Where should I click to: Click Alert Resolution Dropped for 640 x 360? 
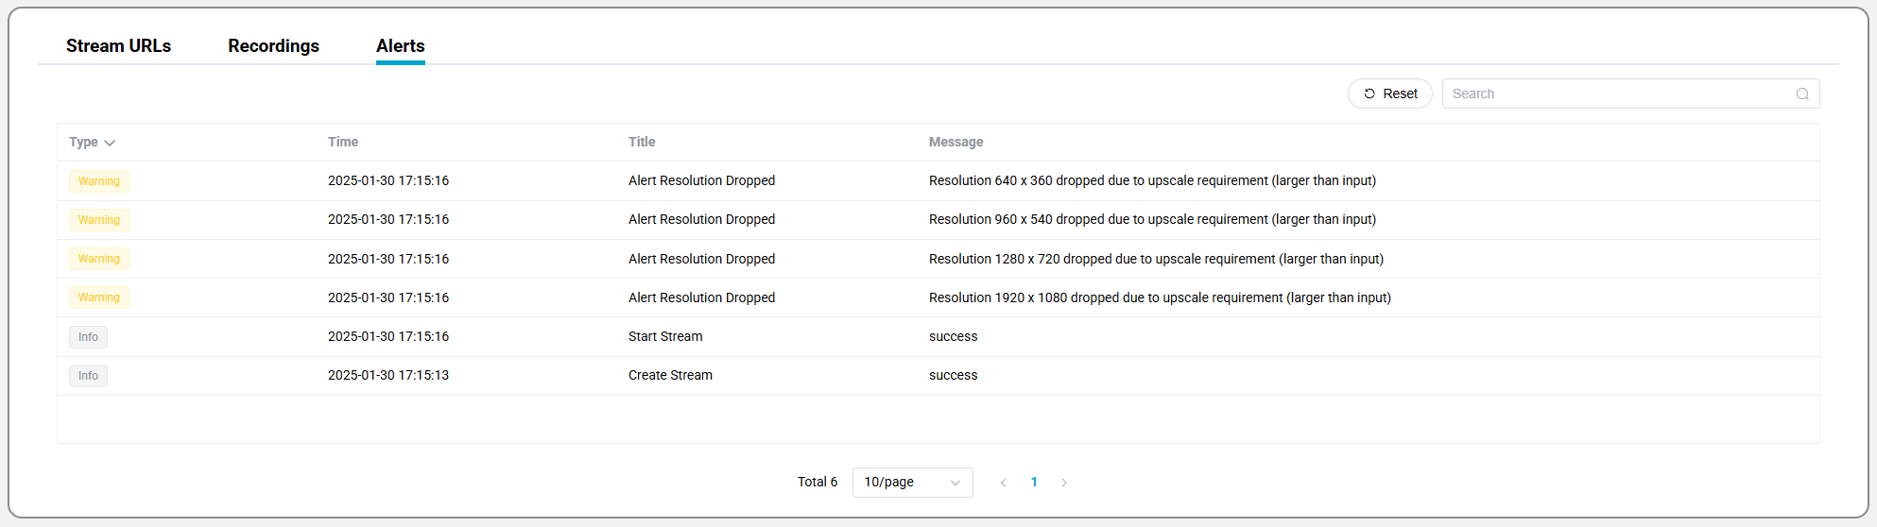pyautogui.click(x=701, y=180)
